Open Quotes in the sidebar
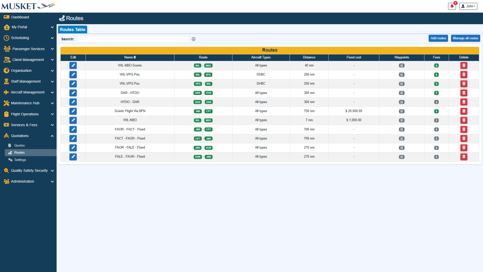483x272 pixels. [x=19, y=145]
